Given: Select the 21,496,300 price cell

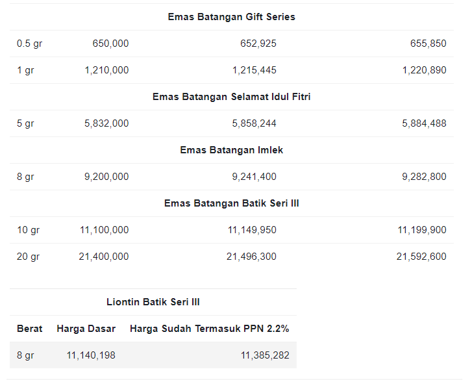Looking at the screenshot, I should tap(251, 257).
